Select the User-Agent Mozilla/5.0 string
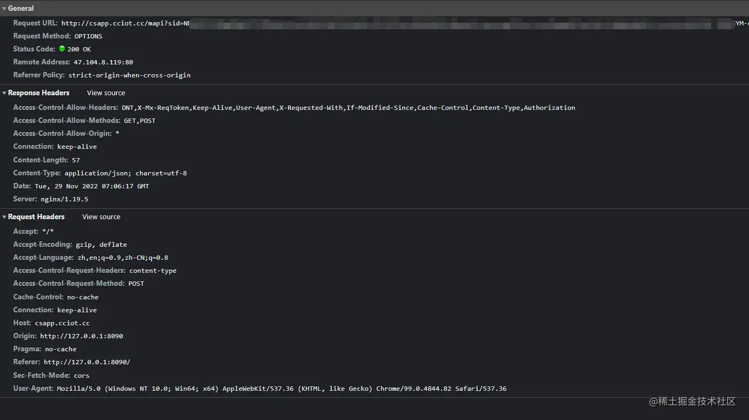 pyautogui.click(x=282, y=389)
